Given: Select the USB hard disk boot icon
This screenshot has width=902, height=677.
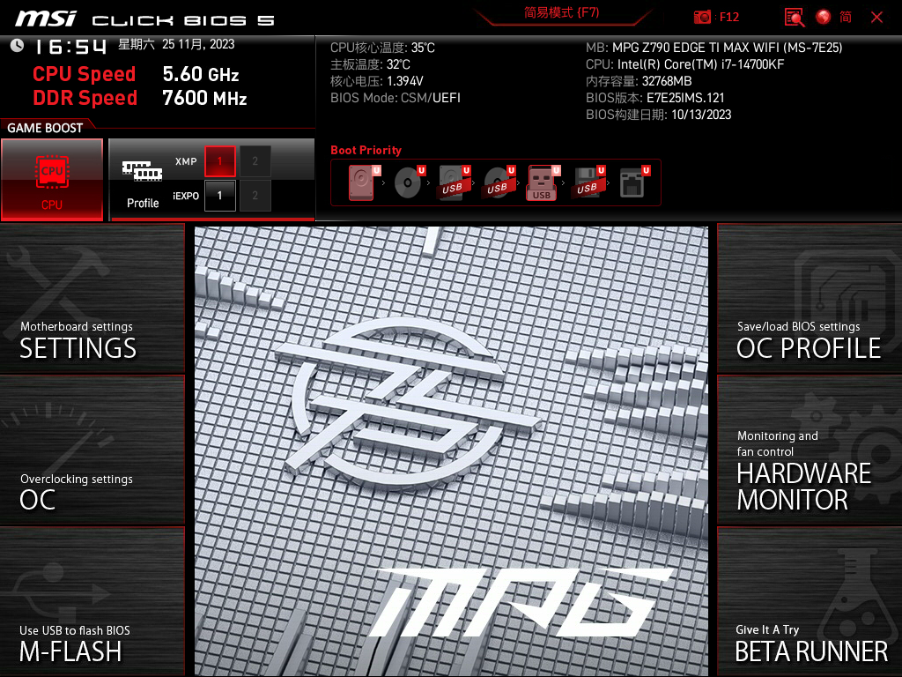Looking at the screenshot, I should tap(454, 182).
